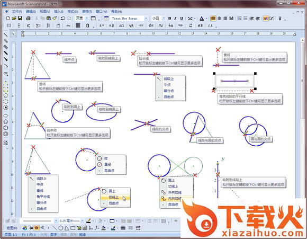Image resolution: width=307 pixels, height=239 pixels.
Task: Open the Times New Roman font dropdown
Action: tap(146, 18)
